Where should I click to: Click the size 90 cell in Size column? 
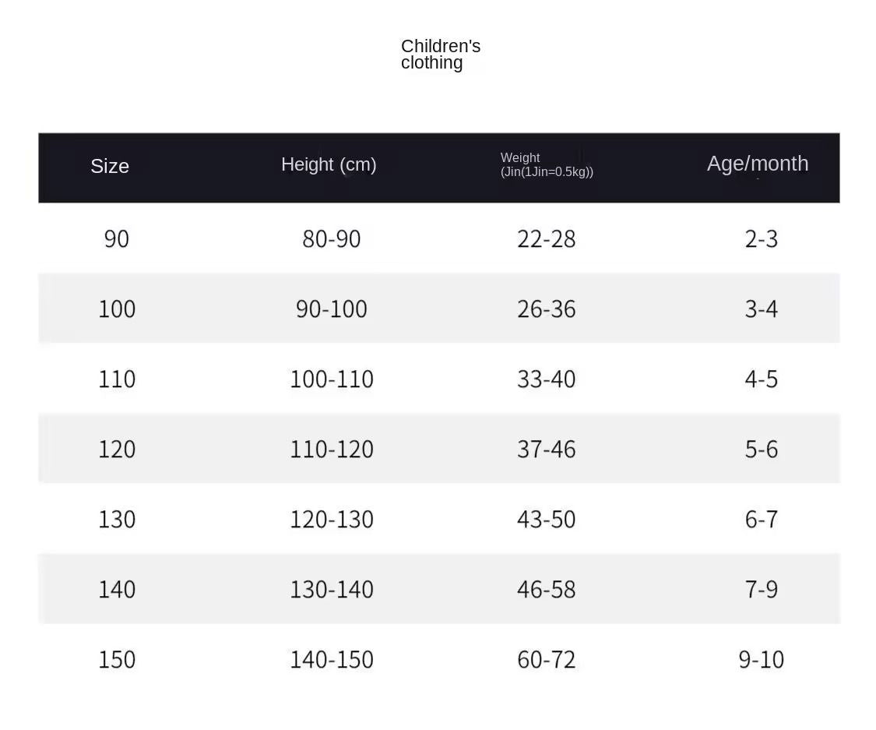click(x=117, y=238)
